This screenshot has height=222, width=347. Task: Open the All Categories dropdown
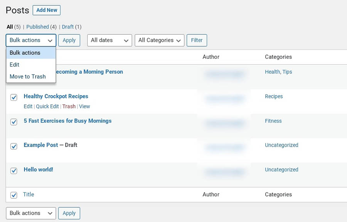point(159,40)
